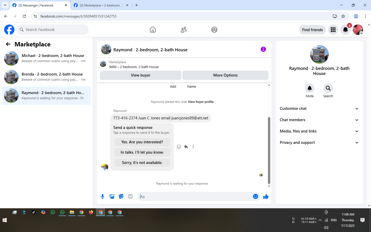View site information icon in address bar
This screenshot has height=232, width=371.
35,16
